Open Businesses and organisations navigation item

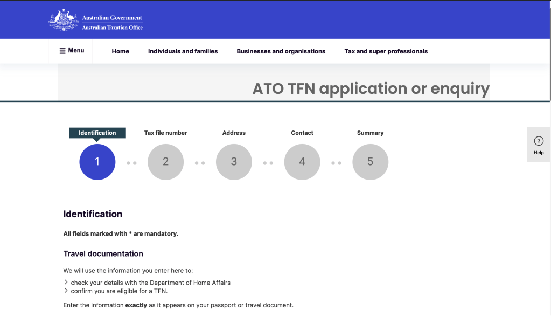(x=281, y=51)
